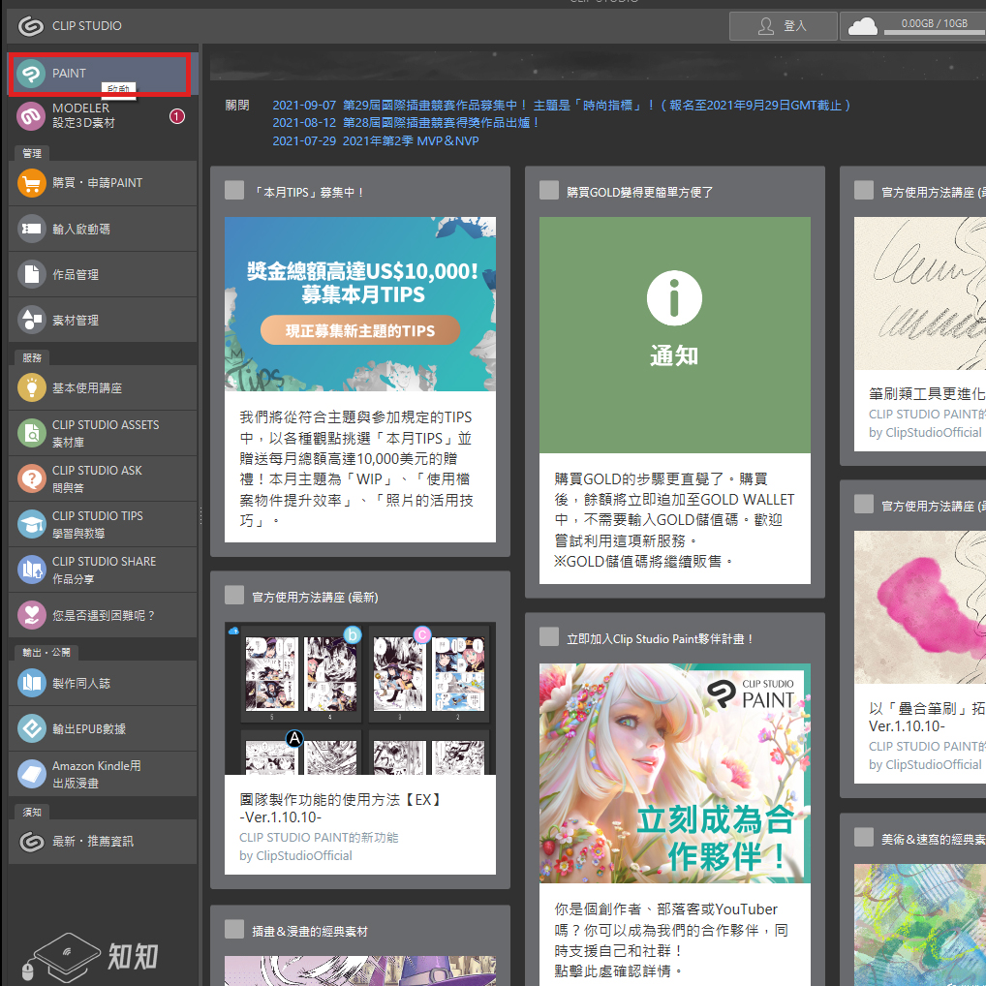This screenshot has width=986, height=986.
Task: Open 筆刷類工具更進化 sketch thumbnail
Action: (x=920, y=293)
